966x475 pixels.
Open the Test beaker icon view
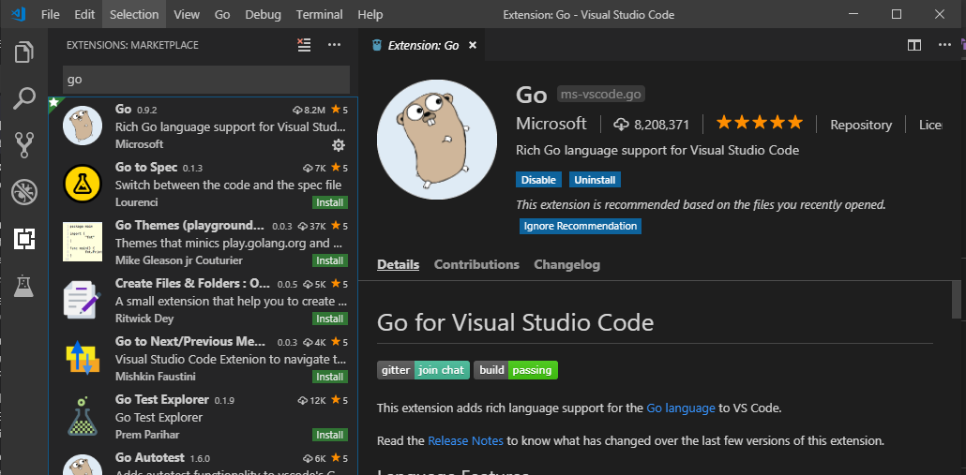click(24, 286)
